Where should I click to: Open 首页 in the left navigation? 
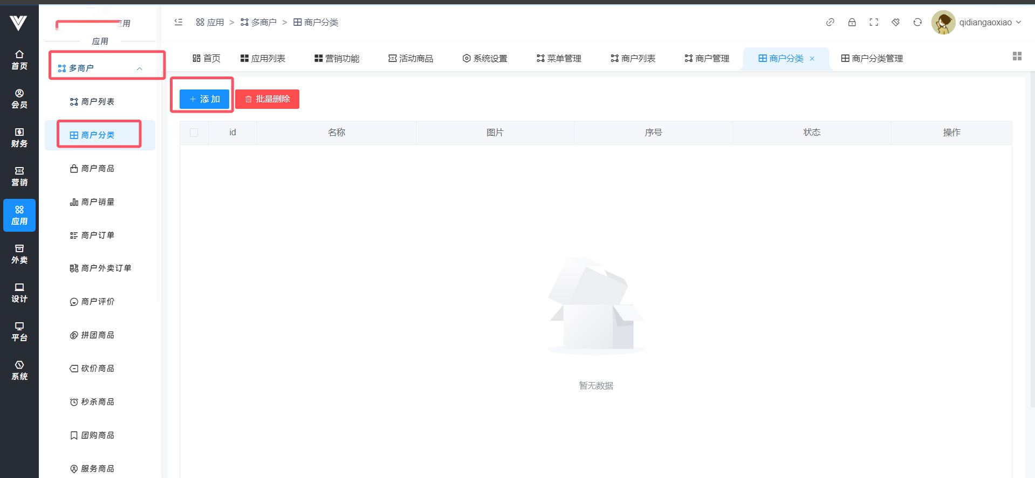pos(19,60)
